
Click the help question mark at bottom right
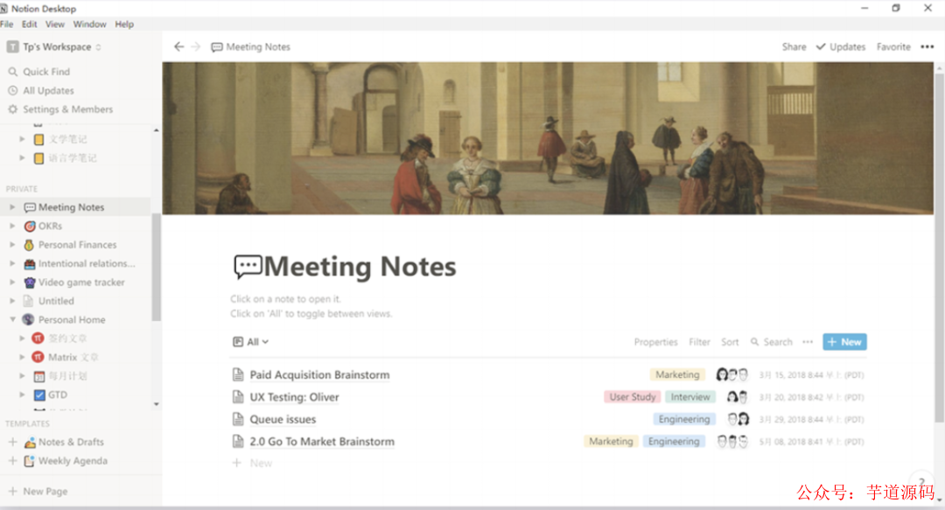pyautogui.click(x=921, y=482)
